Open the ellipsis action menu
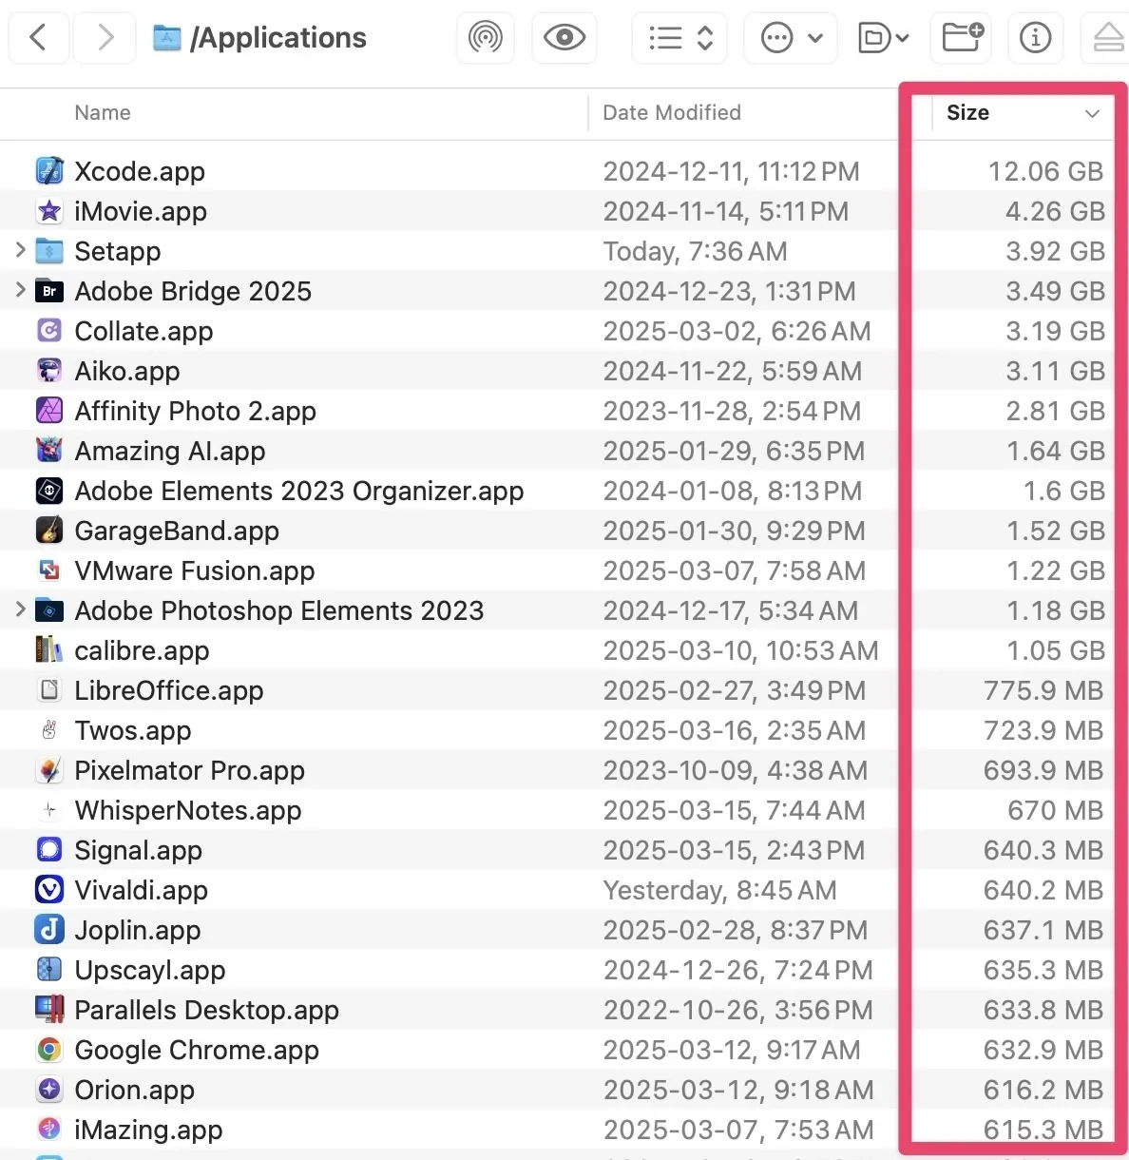The image size is (1129, 1160). point(791,38)
